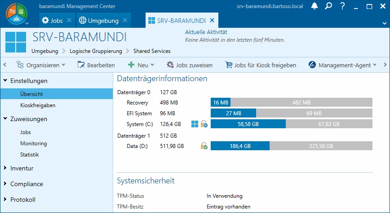Image resolution: width=390 pixels, height=213 pixels.
Task: Click the Systemsicherheit heading
Action: point(146,180)
